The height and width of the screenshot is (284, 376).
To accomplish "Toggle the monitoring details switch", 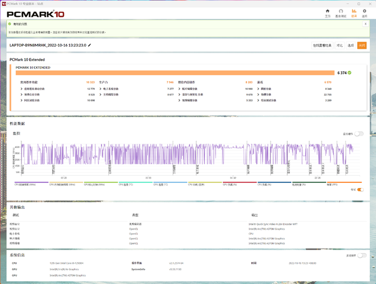I will click(x=359, y=134).
